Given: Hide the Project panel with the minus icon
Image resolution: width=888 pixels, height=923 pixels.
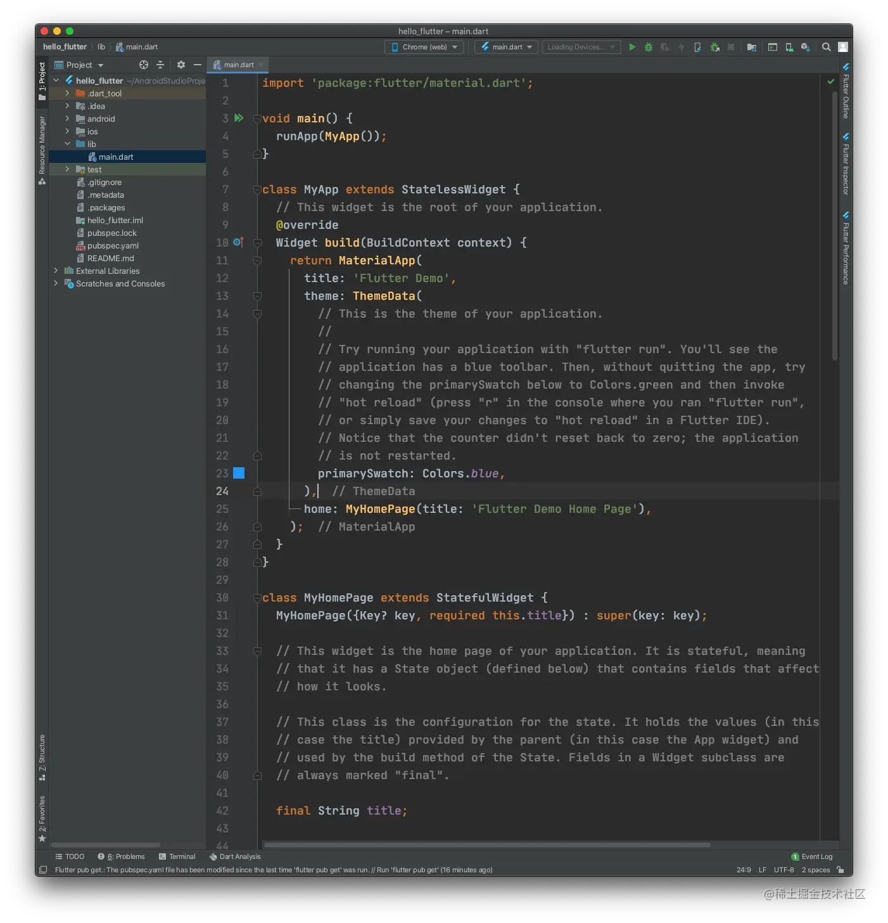Looking at the screenshot, I should click(198, 65).
